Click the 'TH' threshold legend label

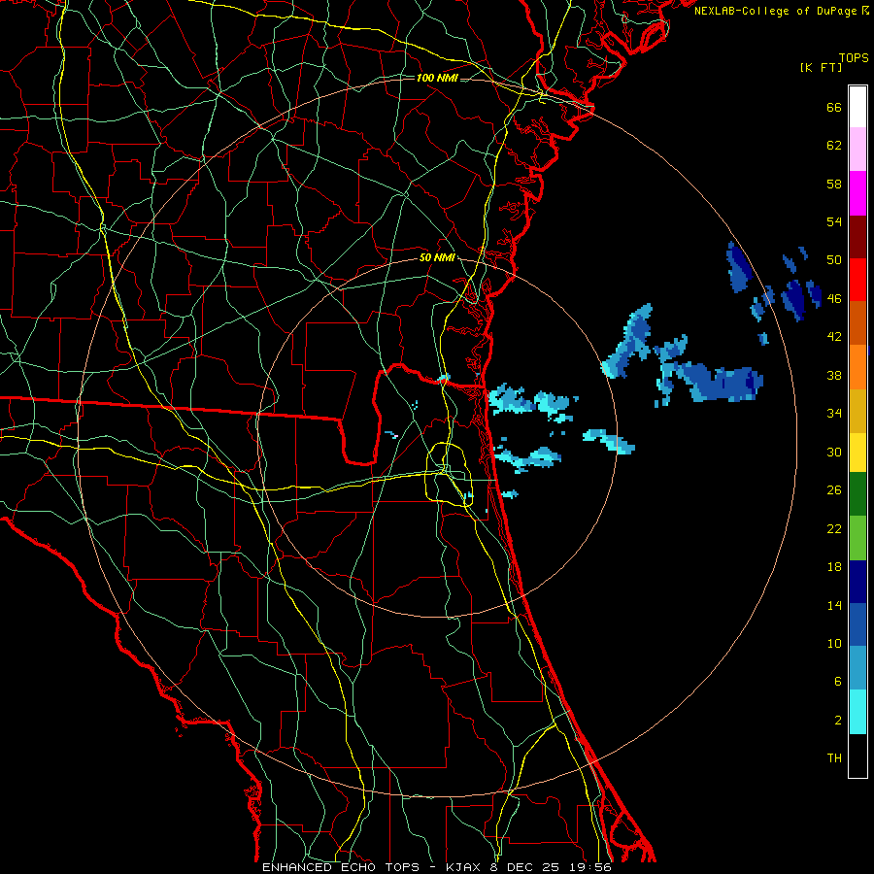(834, 758)
